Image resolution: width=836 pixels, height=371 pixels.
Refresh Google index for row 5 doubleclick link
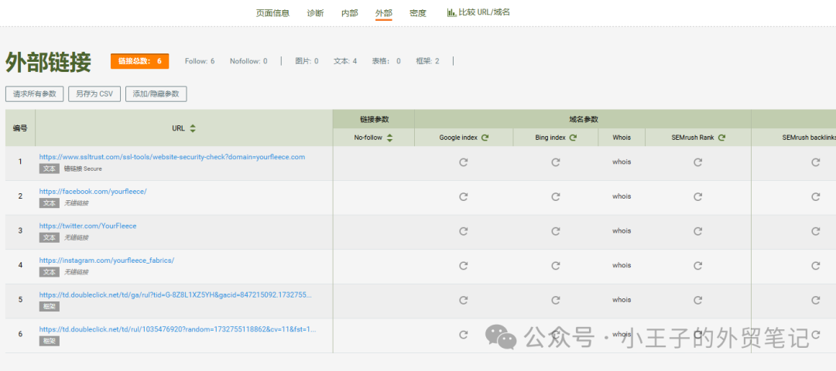[x=463, y=300]
